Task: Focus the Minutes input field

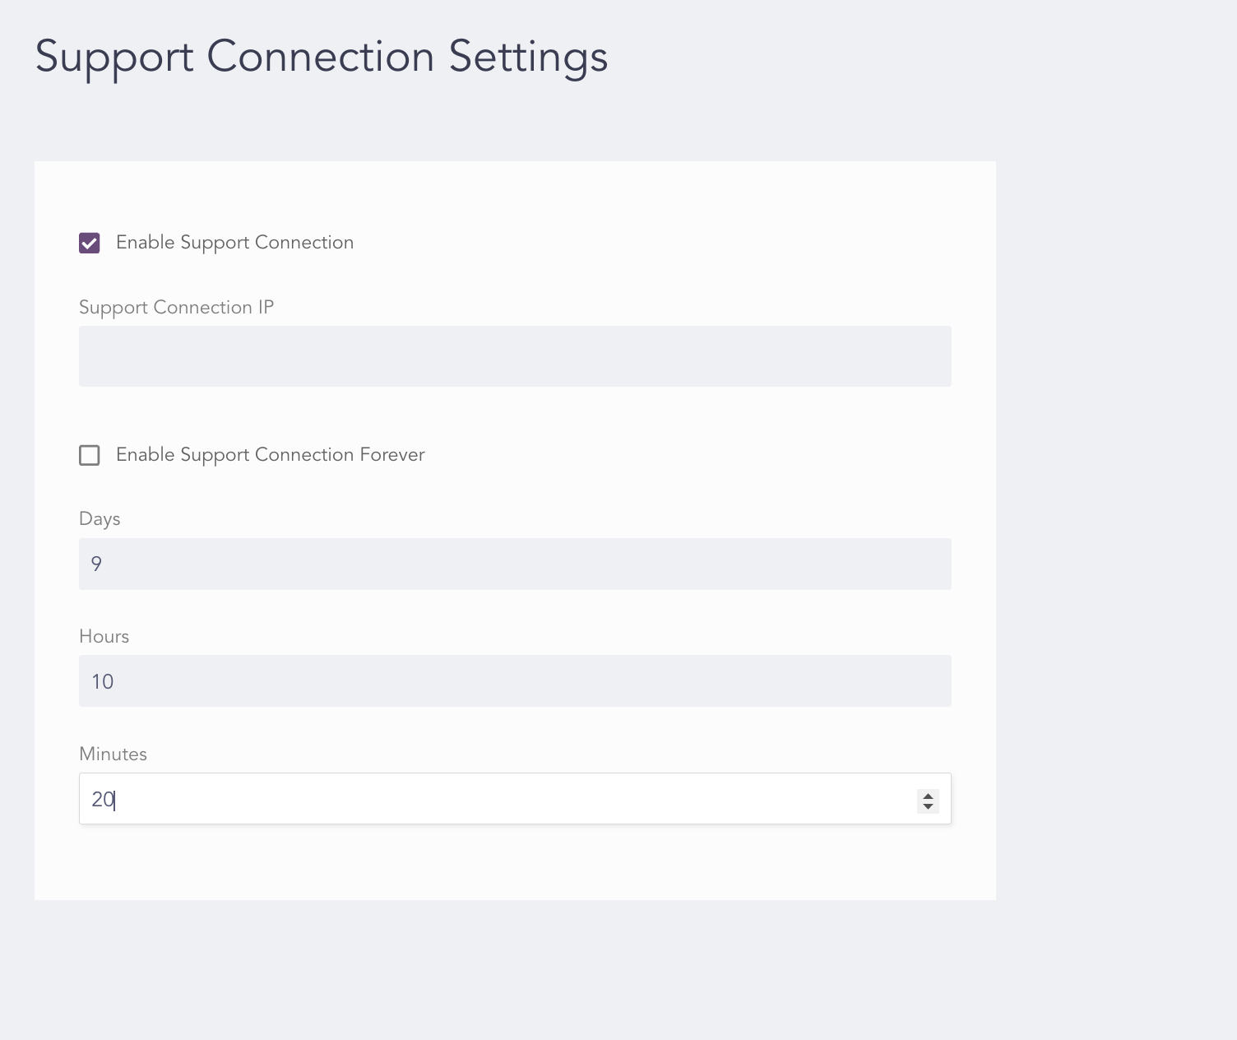Action: point(493,799)
